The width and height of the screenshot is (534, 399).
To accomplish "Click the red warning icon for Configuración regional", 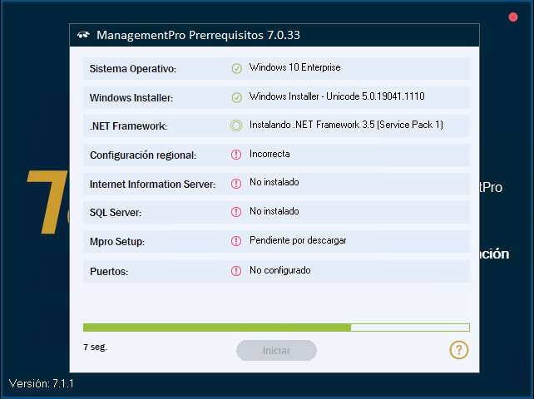I will pos(236,155).
